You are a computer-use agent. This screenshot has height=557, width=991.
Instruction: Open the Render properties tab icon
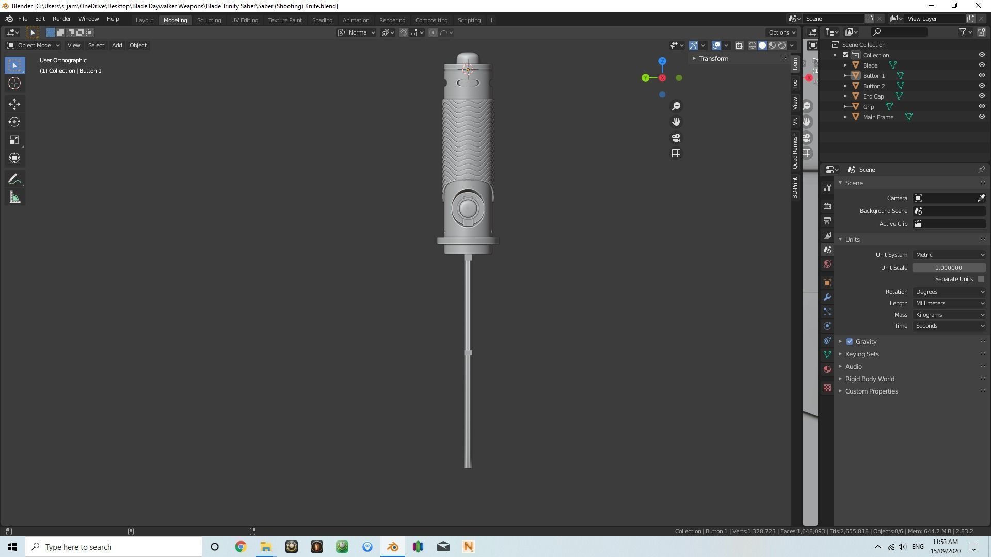(827, 206)
